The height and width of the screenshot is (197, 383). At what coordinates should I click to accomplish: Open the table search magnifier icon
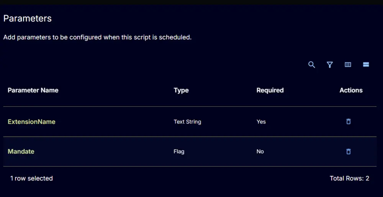(x=311, y=65)
